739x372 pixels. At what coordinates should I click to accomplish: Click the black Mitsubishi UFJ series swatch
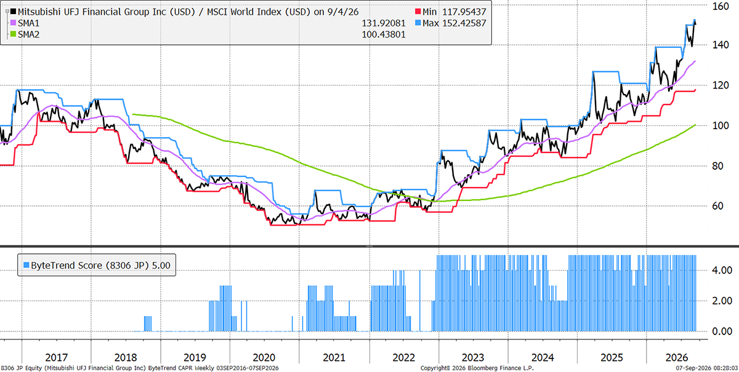pyautogui.click(x=14, y=10)
